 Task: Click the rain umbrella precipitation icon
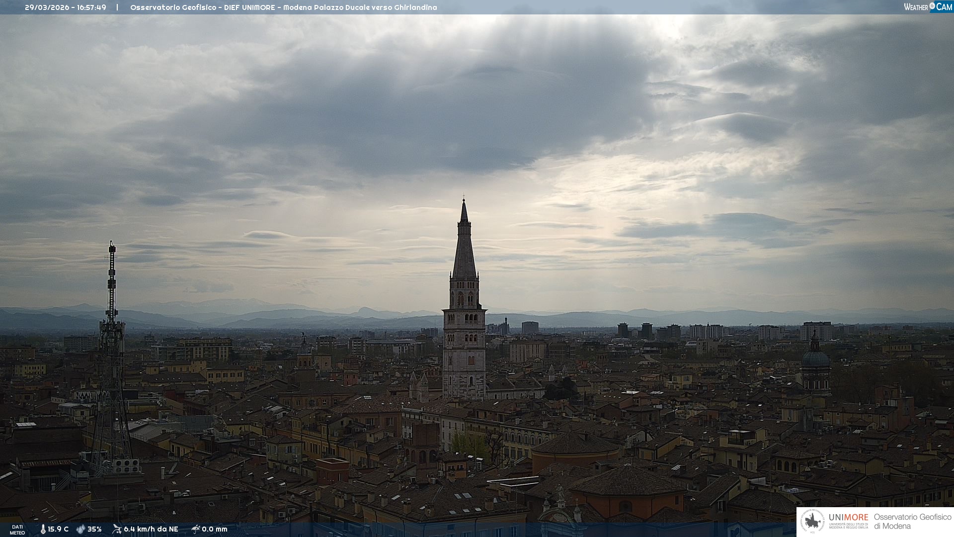(195, 529)
